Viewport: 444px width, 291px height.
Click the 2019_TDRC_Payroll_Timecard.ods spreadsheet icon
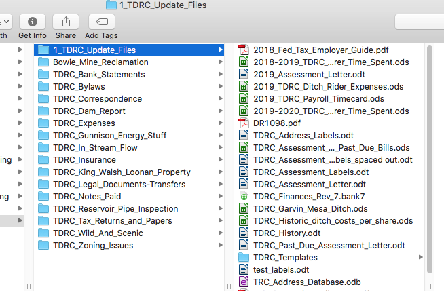(x=244, y=99)
